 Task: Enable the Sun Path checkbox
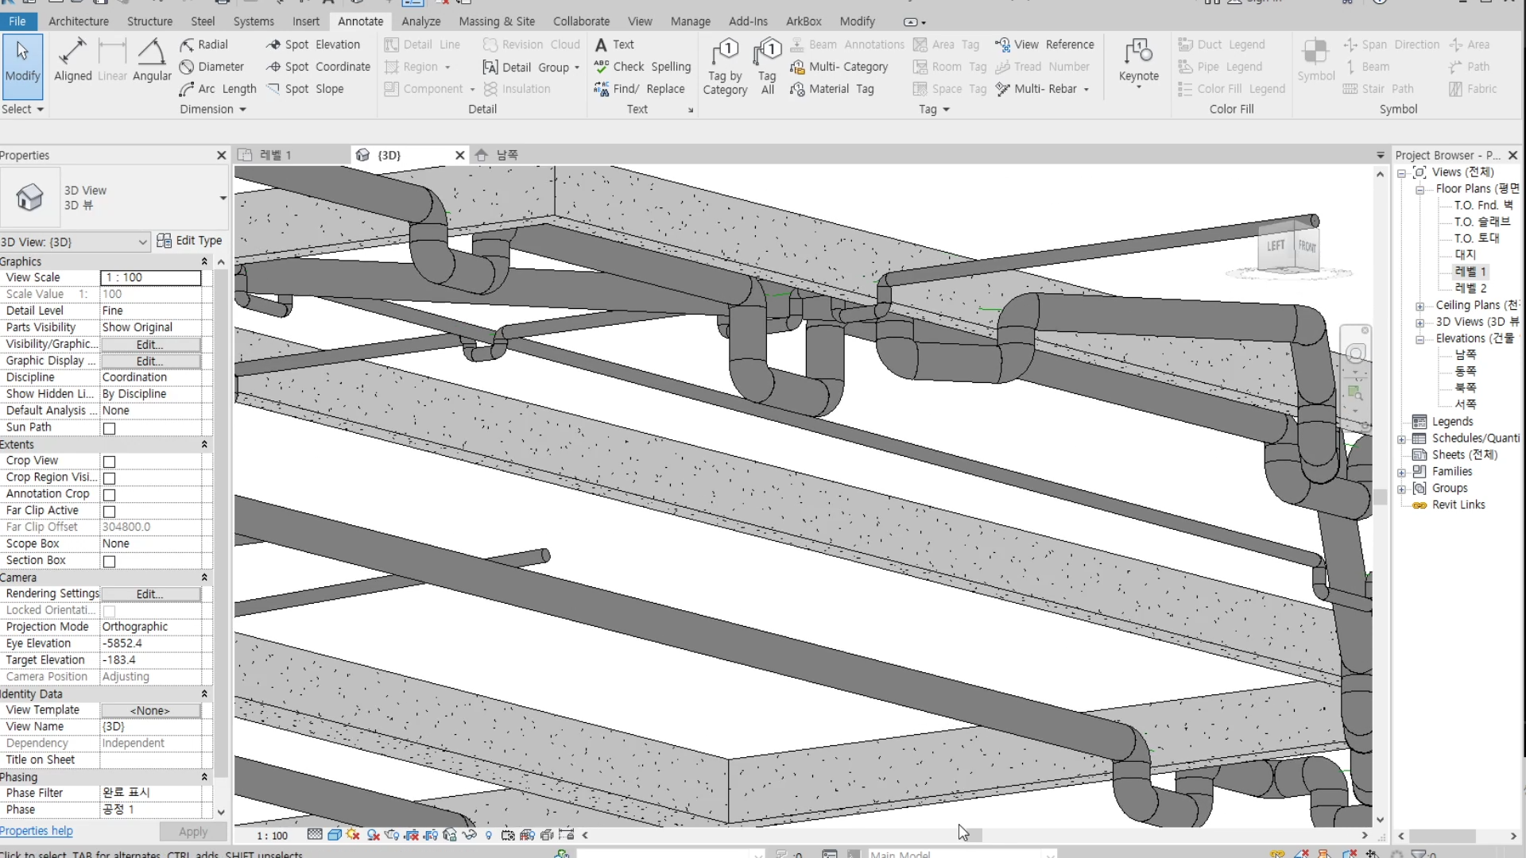[x=110, y=428]
